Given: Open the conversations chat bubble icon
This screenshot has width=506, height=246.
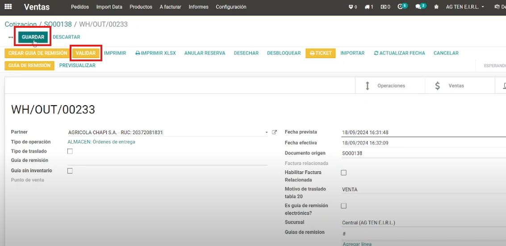Looking at the screenshot, I should (418, 7).
